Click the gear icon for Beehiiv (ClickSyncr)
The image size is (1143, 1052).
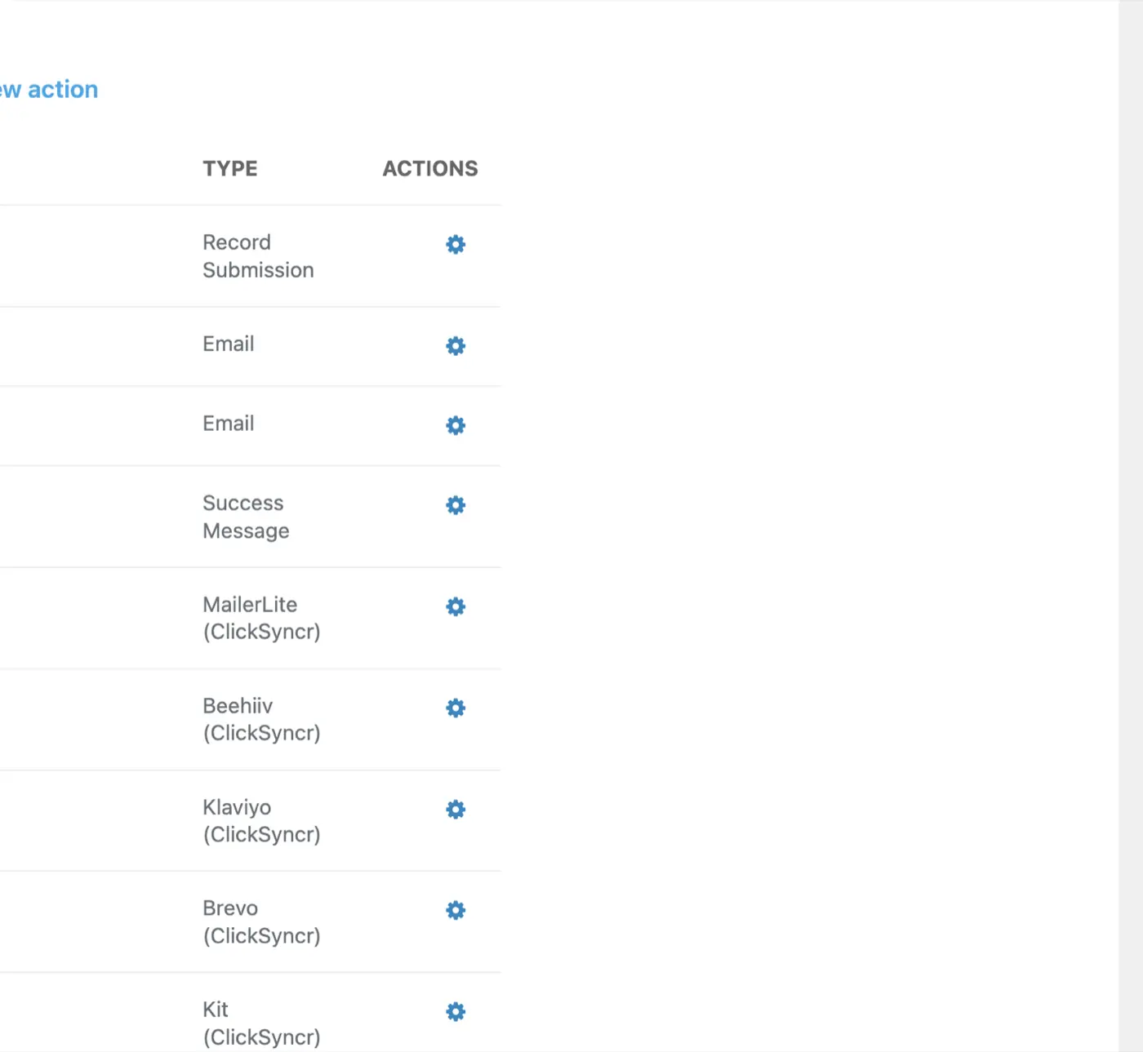[456, 708]
